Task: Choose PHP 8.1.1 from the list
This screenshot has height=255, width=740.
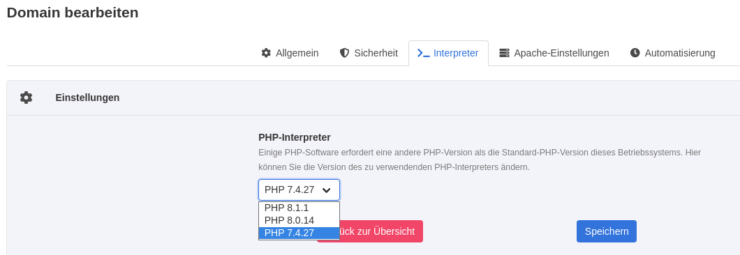Action: [299, 208]
